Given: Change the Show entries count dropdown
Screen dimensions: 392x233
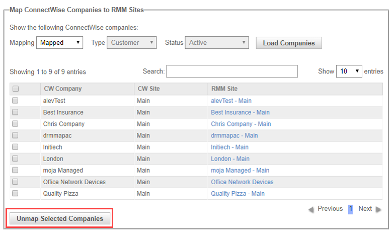Looking at the screenshot, I should click(349, 71).
